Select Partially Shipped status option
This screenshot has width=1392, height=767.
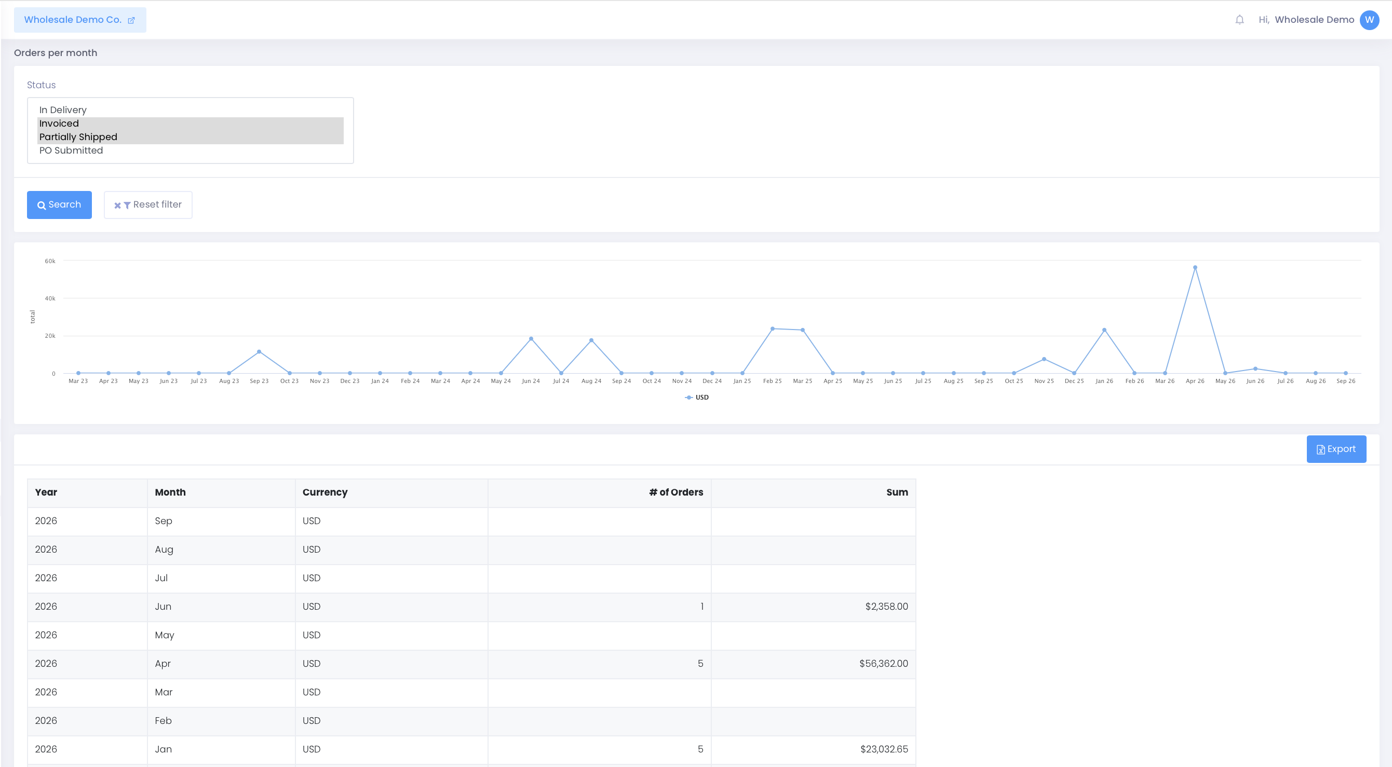pos(190,137)
